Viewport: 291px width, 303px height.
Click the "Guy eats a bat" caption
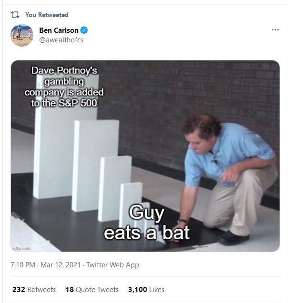coord(147,223)
